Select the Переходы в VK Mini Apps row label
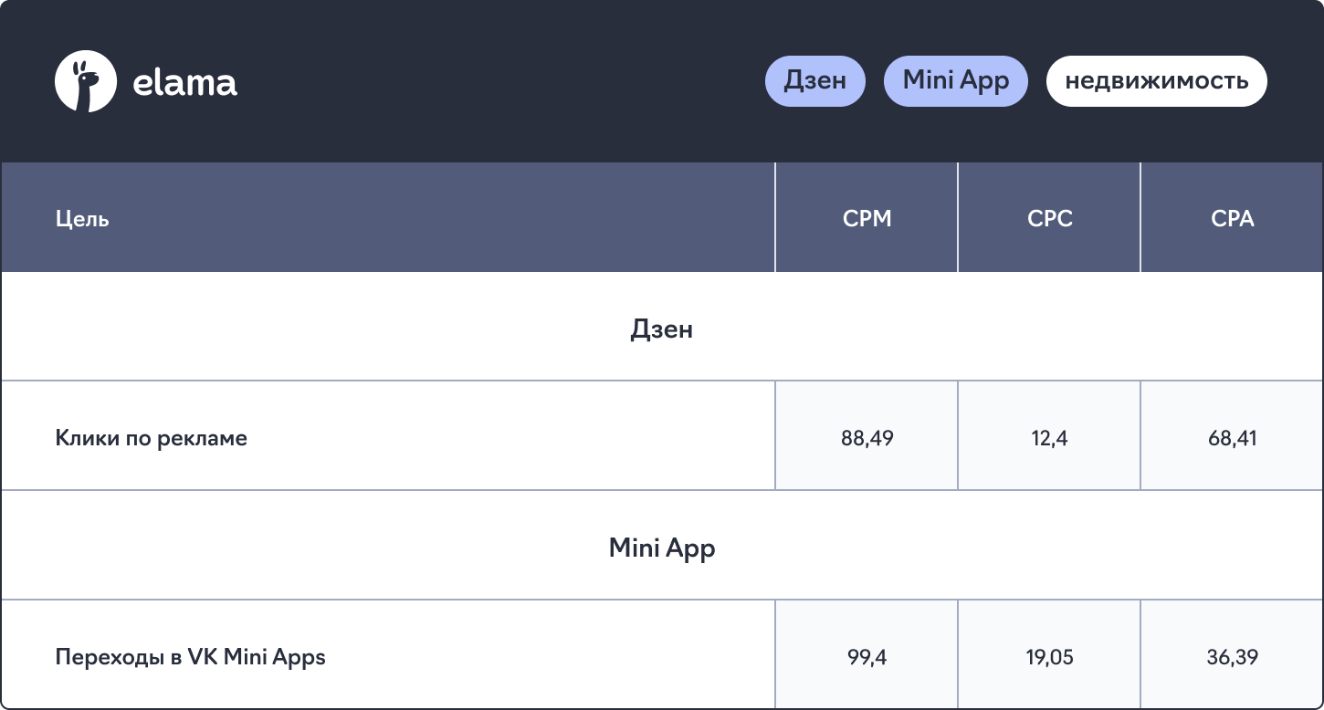1324x710 pixels. coord(191,657)
